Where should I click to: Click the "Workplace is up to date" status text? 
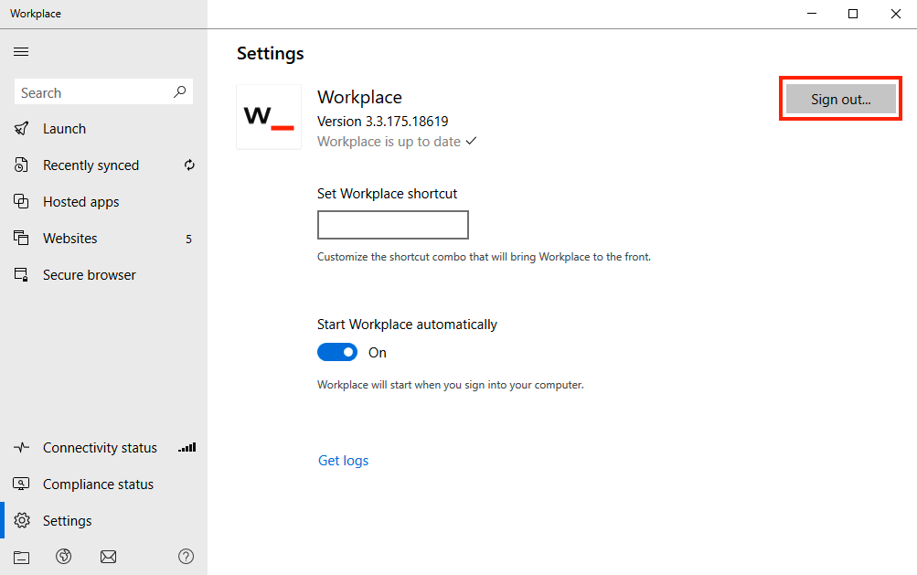coord(389,142)
